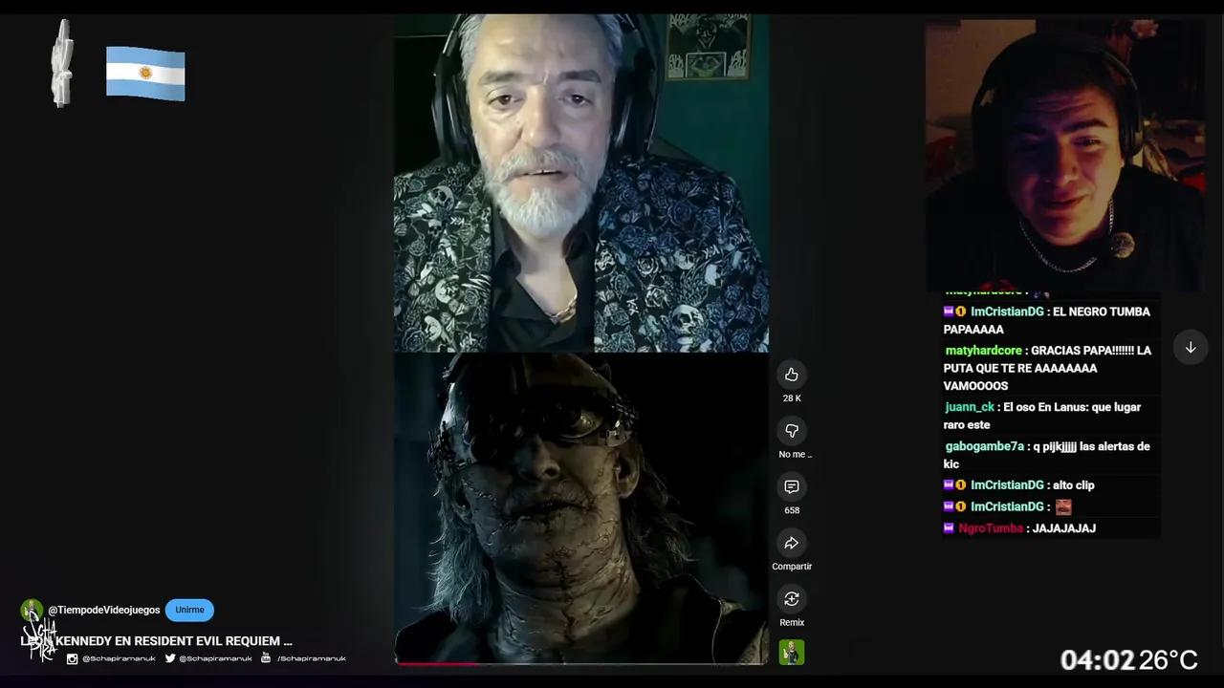This screenshot has height=688, width=1224.
Task: Click the 28 K like count
Action: pyautogui.click(x=792, y=398)
